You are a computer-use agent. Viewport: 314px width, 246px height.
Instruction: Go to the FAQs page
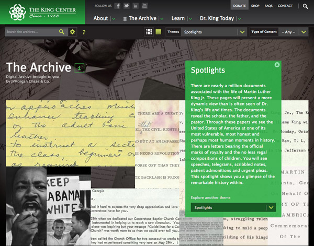tap(268, 6)
